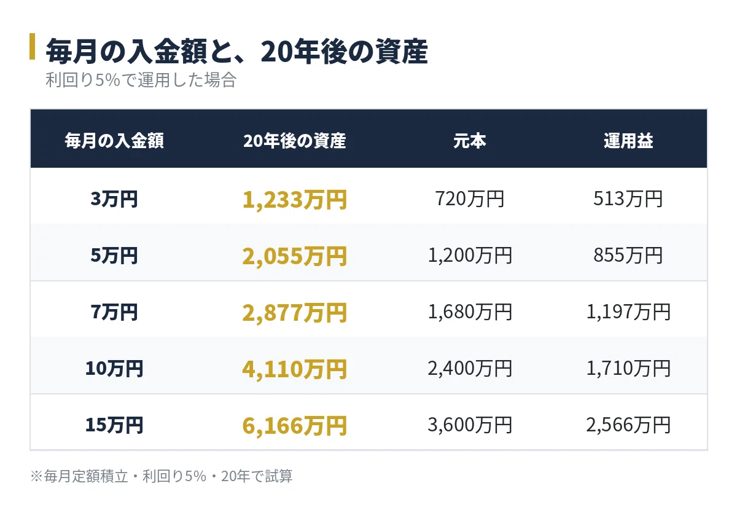
Task: Click the 元本 column header
Action: [x=470, y=141]
